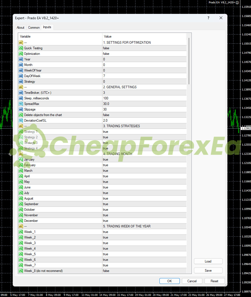Click the bool icon beside Week_1
Image resolution: width=251 pixels, height=297 pixels.
pyautogui.click(x=21, y=232)
